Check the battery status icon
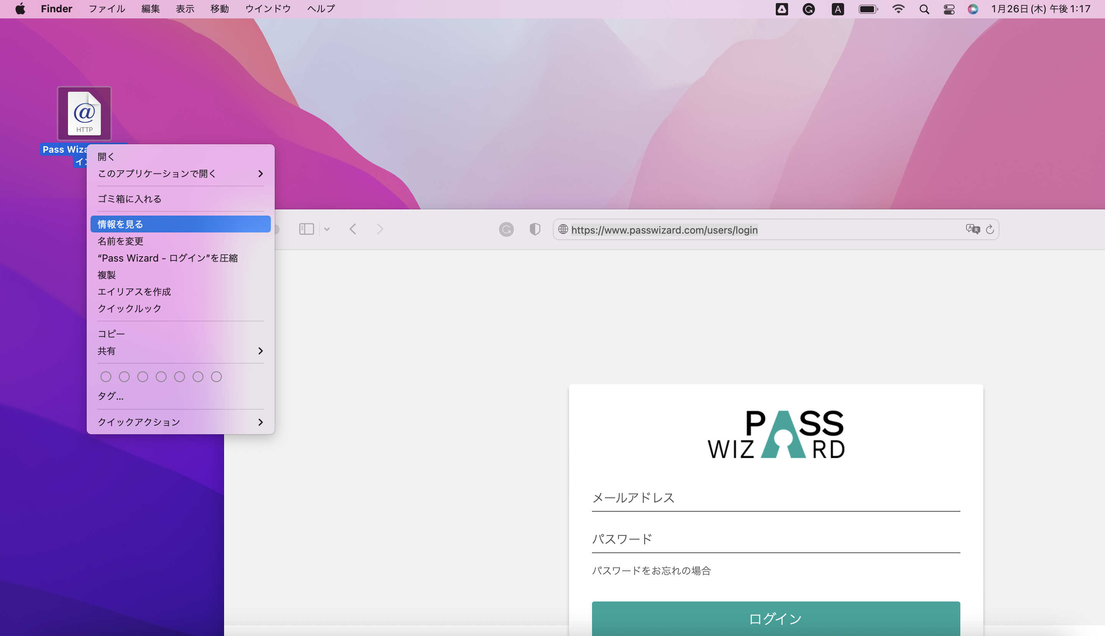1105x636 pixels. [868, 9]
